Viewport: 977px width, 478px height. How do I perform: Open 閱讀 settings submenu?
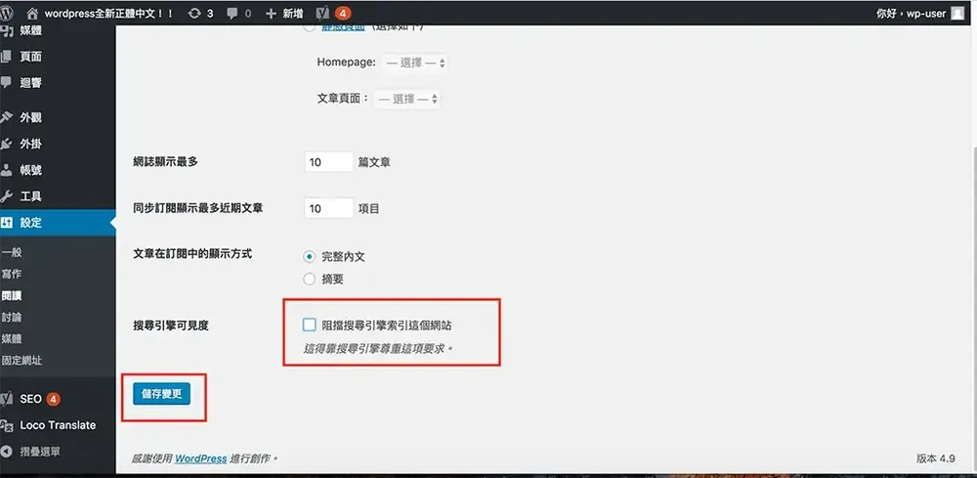(x=11, y=296)
